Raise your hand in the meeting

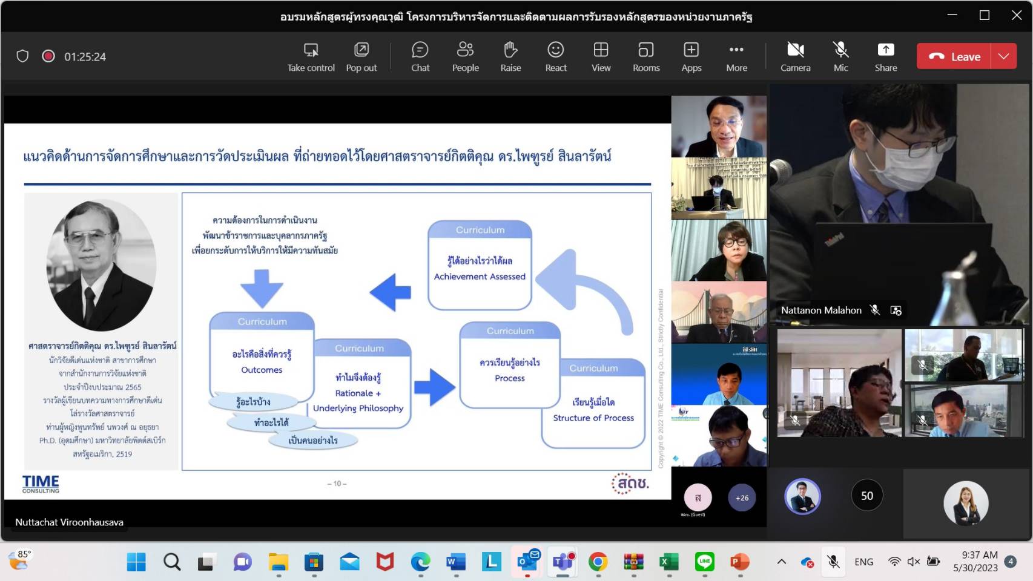point(510,57)
